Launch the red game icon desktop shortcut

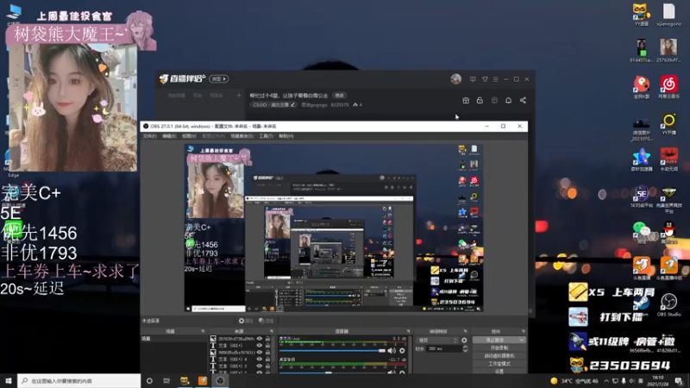[668, 160]
